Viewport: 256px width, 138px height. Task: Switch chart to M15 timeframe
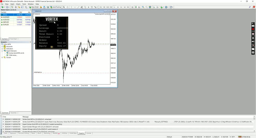[x=108, y=7]
